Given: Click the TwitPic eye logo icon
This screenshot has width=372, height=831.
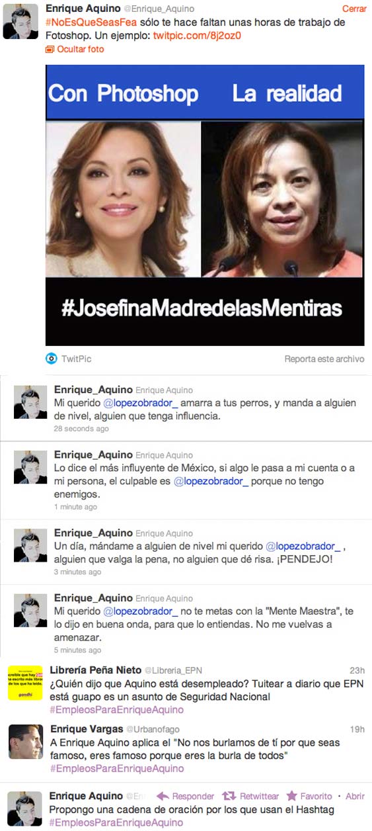Looking at the screenshot, I should click(x=51, y=359).
